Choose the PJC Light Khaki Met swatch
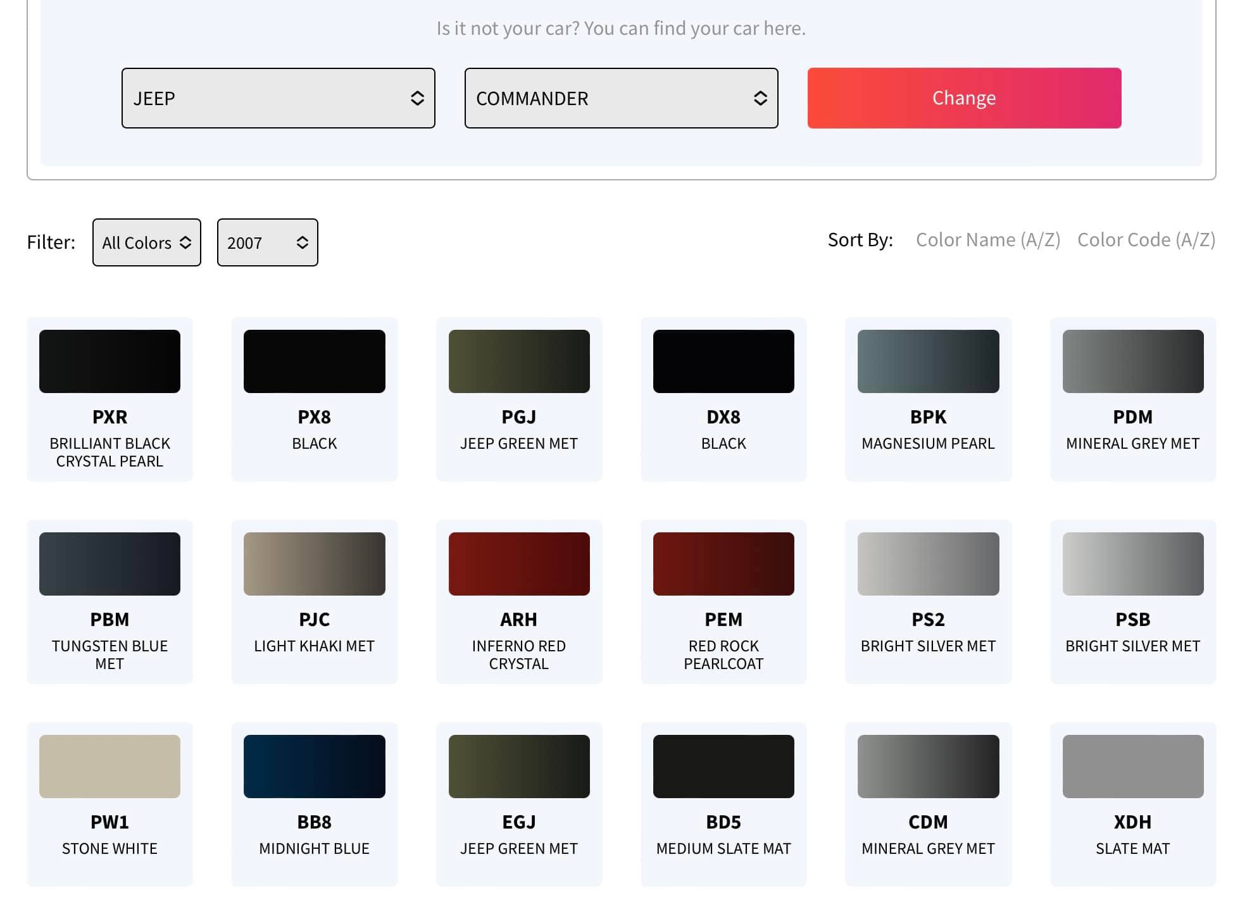The width and height of the screenshot is (1240, 914). pyautogui.click(x=314, y=564)
